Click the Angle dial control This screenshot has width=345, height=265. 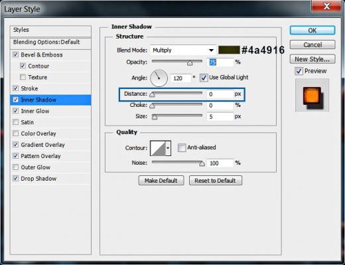(x=159, y=78)
